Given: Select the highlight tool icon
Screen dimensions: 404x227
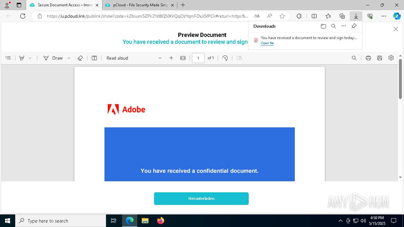Looking at the screenshot, I should pyautogui.click(x=22, y=58).
